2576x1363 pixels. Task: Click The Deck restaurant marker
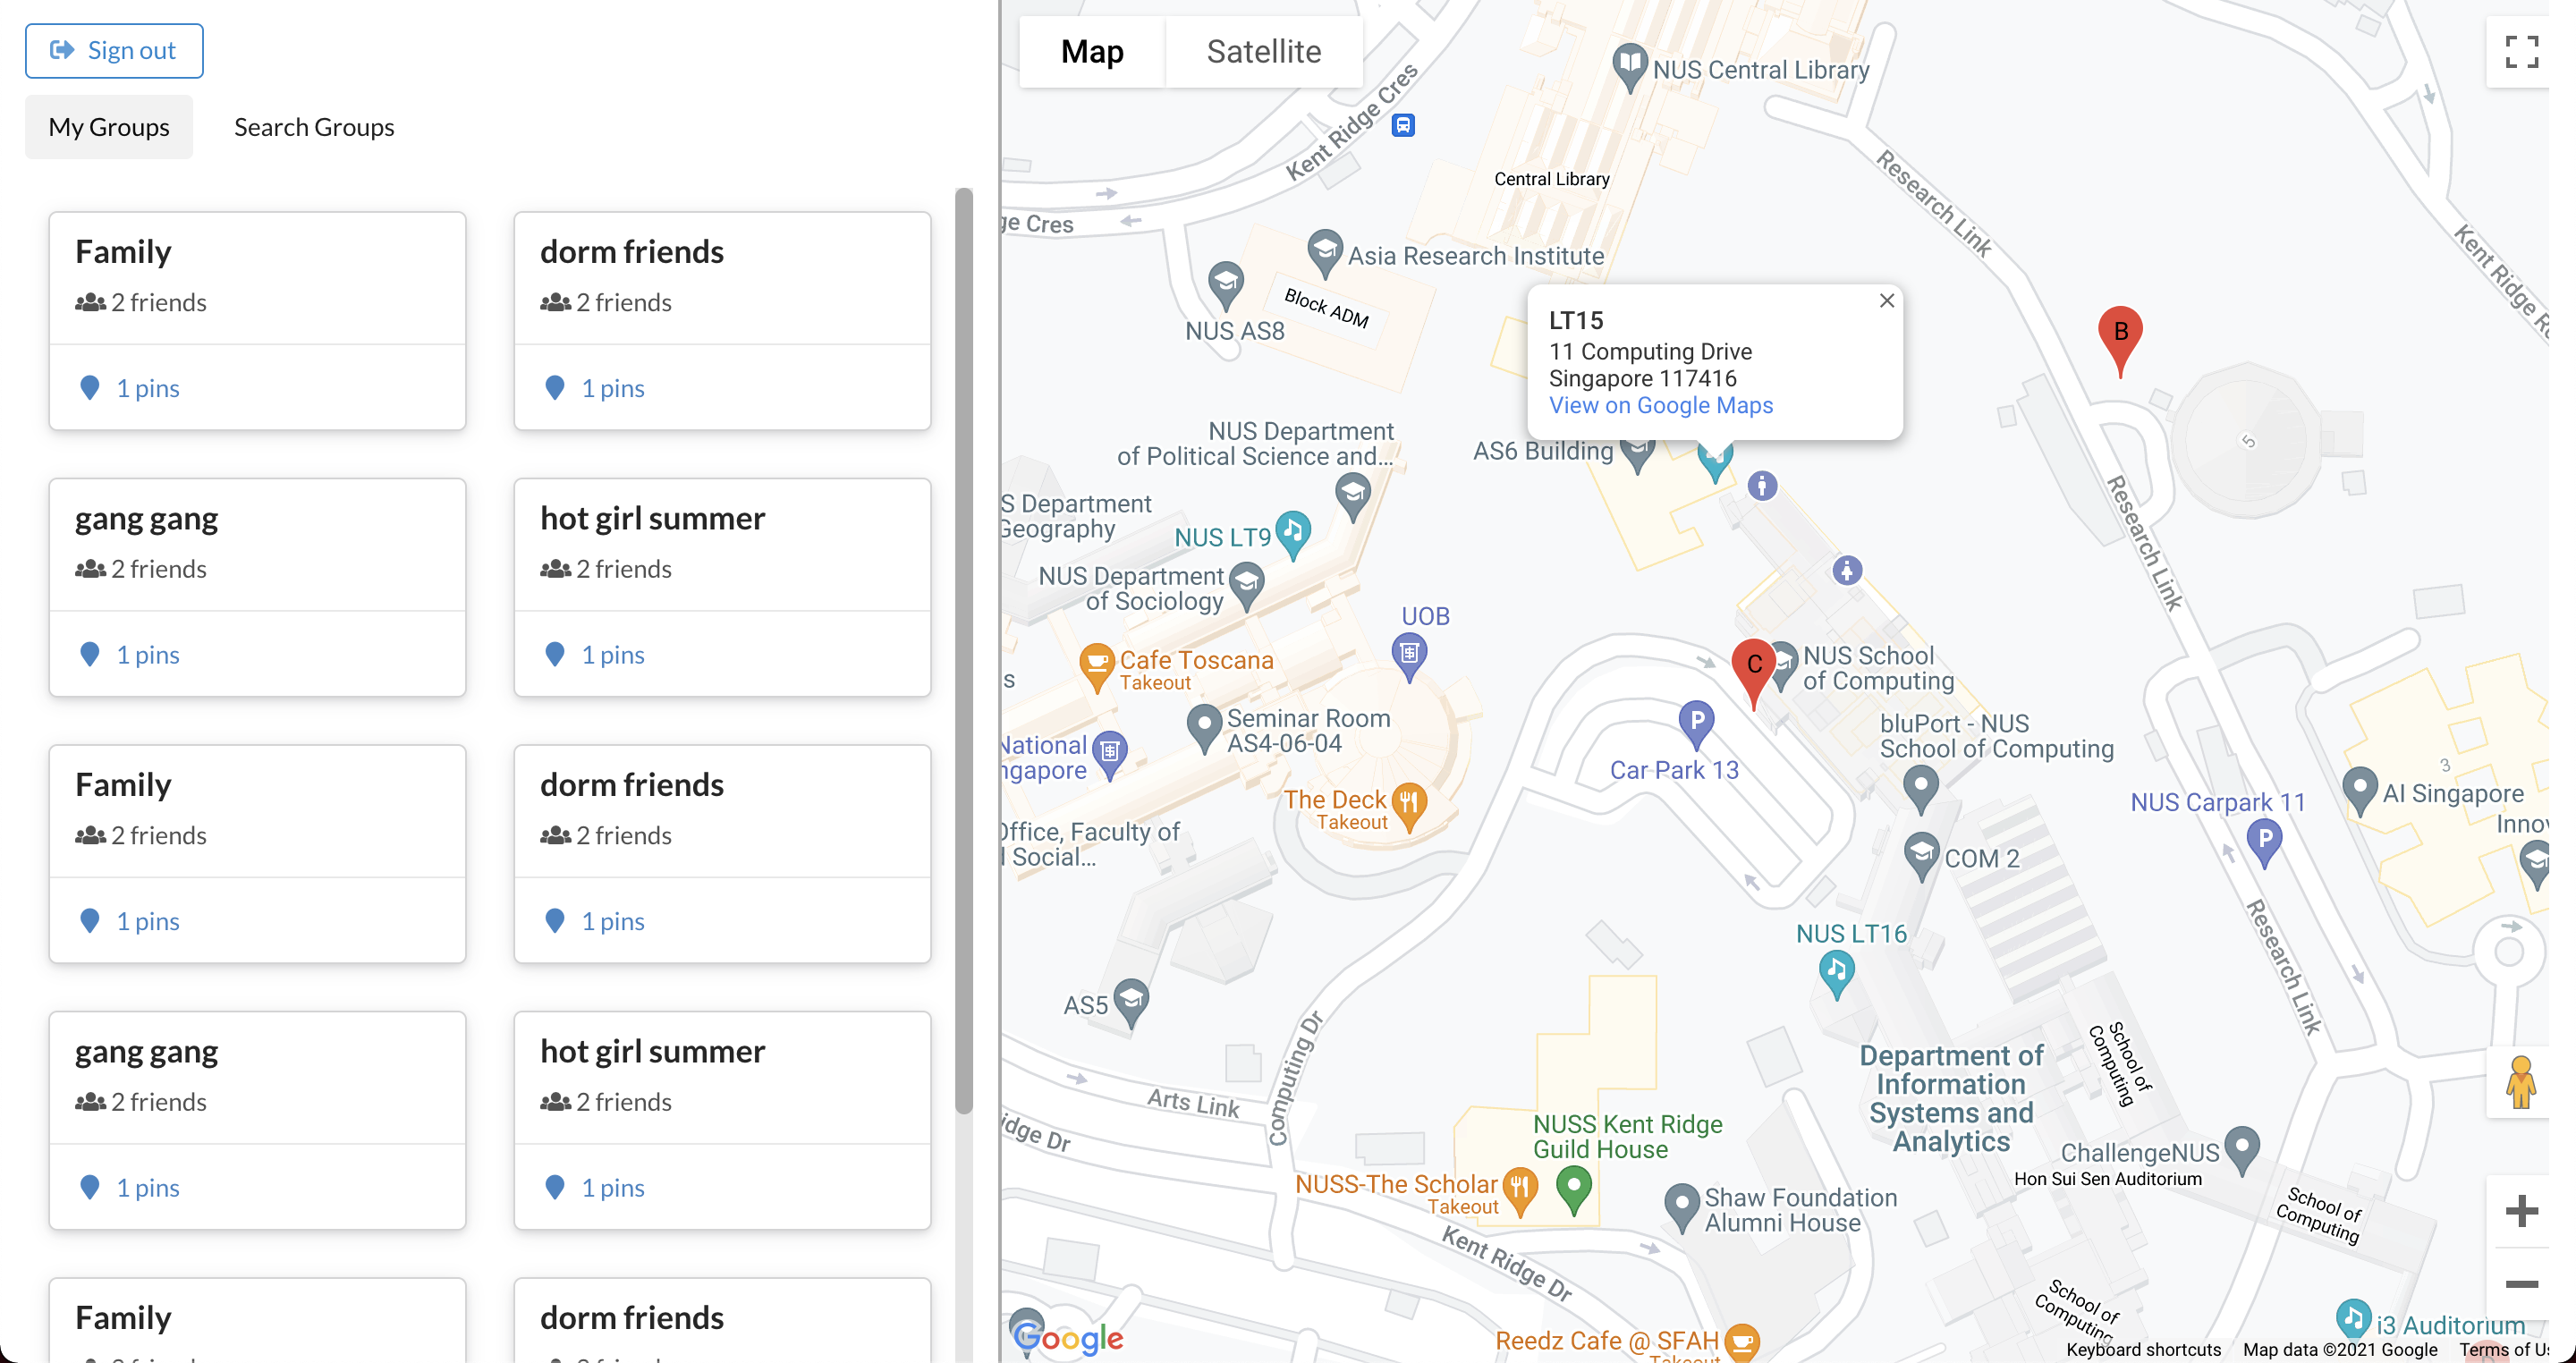click(1408, 804)
